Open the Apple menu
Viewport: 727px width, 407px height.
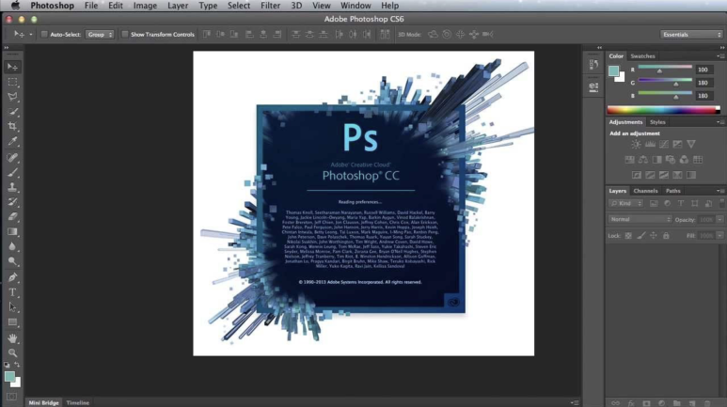[15, 6]
